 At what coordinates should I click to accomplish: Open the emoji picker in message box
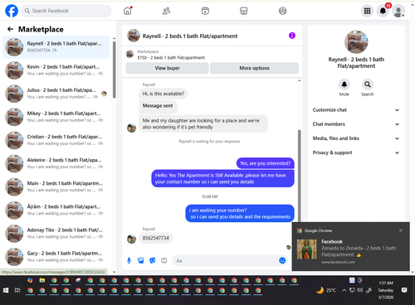282,260
